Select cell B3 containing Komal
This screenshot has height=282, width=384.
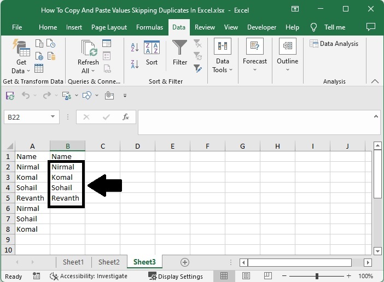[x=68, y=177]
